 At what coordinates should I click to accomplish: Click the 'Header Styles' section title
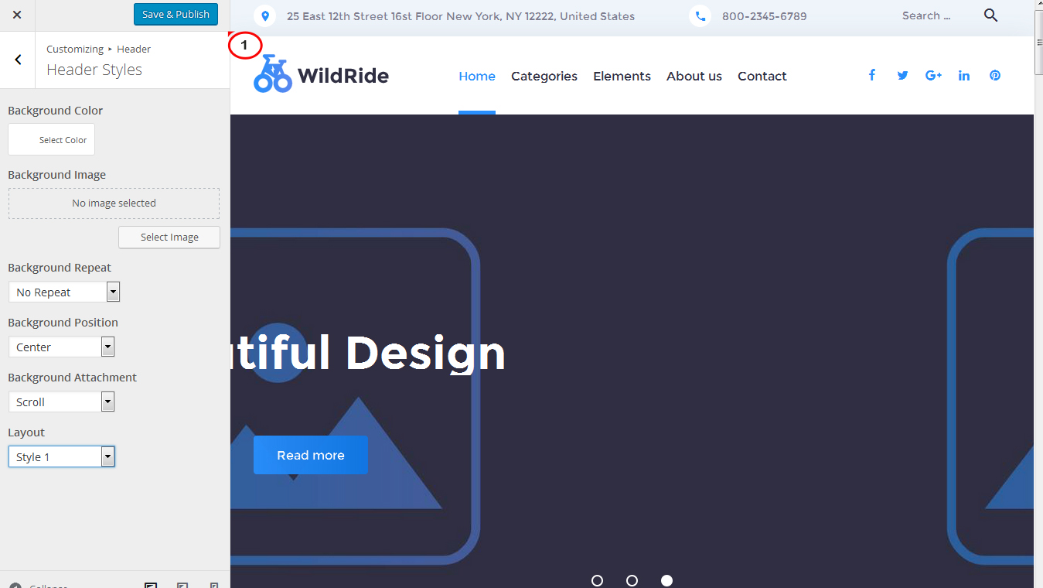pyautogui.click(x=94, y=70)
